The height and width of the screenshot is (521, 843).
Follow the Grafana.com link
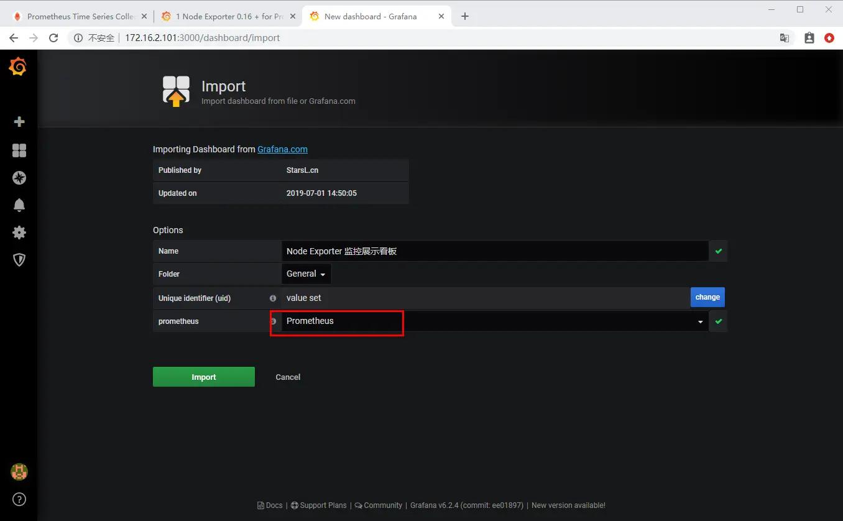282,149
